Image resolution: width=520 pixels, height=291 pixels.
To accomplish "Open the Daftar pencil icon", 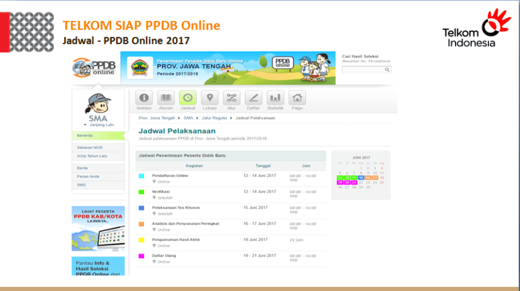I will pyautogui.click(x=253, y=98).
